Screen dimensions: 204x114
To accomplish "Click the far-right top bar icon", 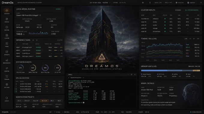I will 201,3.
